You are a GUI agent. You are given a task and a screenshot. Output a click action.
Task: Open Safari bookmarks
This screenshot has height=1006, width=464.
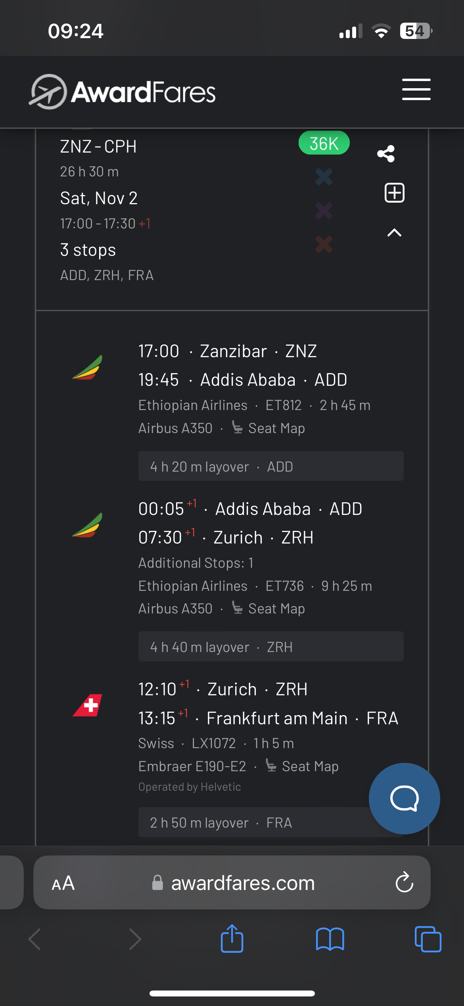[330, 939]
